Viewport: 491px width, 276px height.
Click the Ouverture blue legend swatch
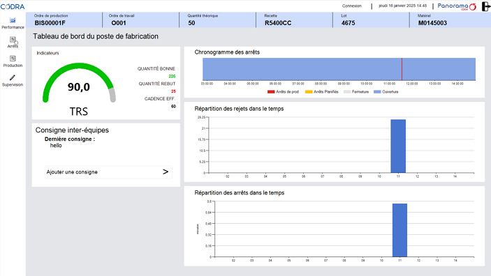click(x=377, y=92)
